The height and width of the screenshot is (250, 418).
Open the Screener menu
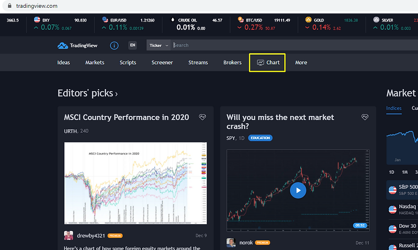tap(162, 62)
